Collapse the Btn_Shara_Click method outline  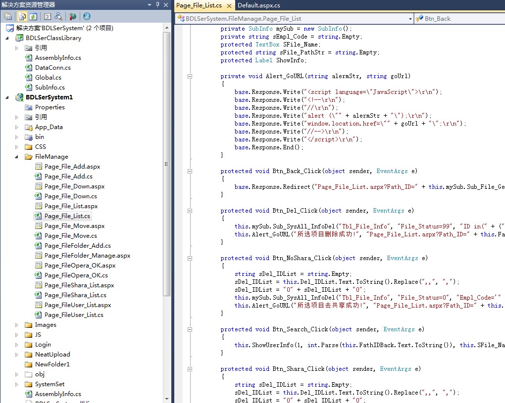pos(190,369)
